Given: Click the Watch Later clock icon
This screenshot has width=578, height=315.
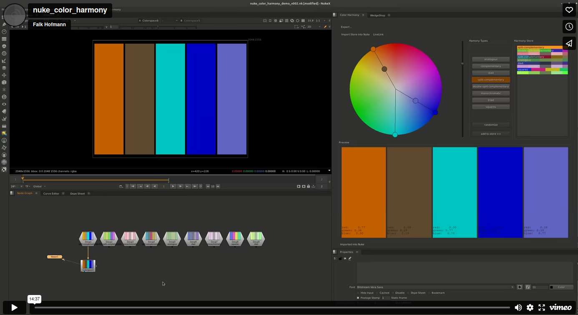Looking at the screenshot, I should tap(569, 27).
